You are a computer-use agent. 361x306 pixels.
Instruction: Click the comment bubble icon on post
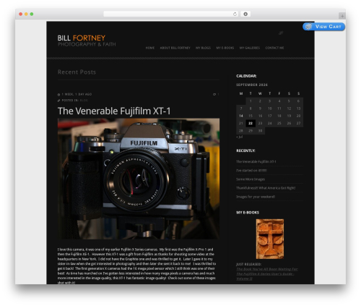click(x=214, y=94)
